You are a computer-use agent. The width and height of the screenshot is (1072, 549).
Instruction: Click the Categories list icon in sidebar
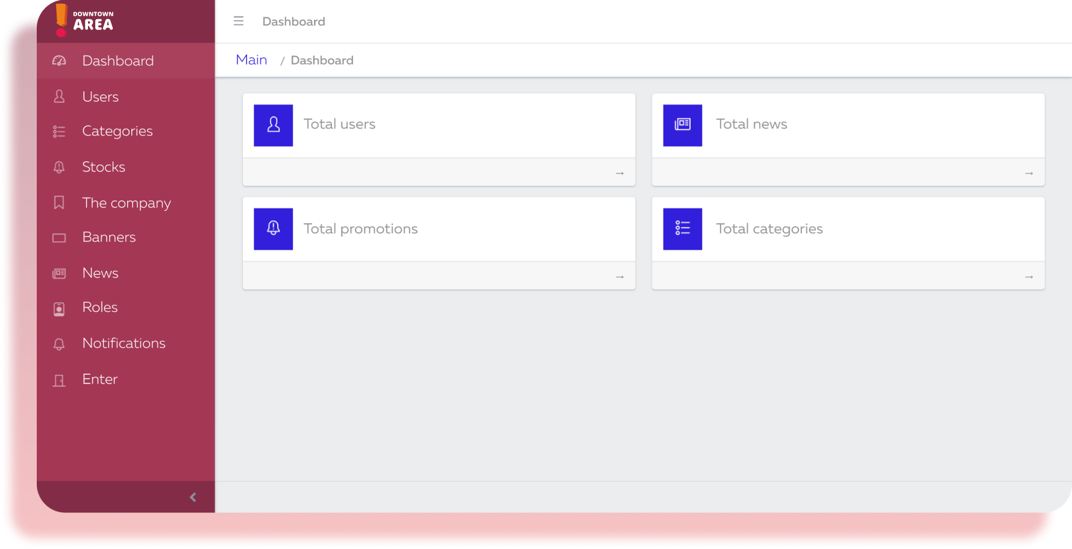tap(59, 131)
